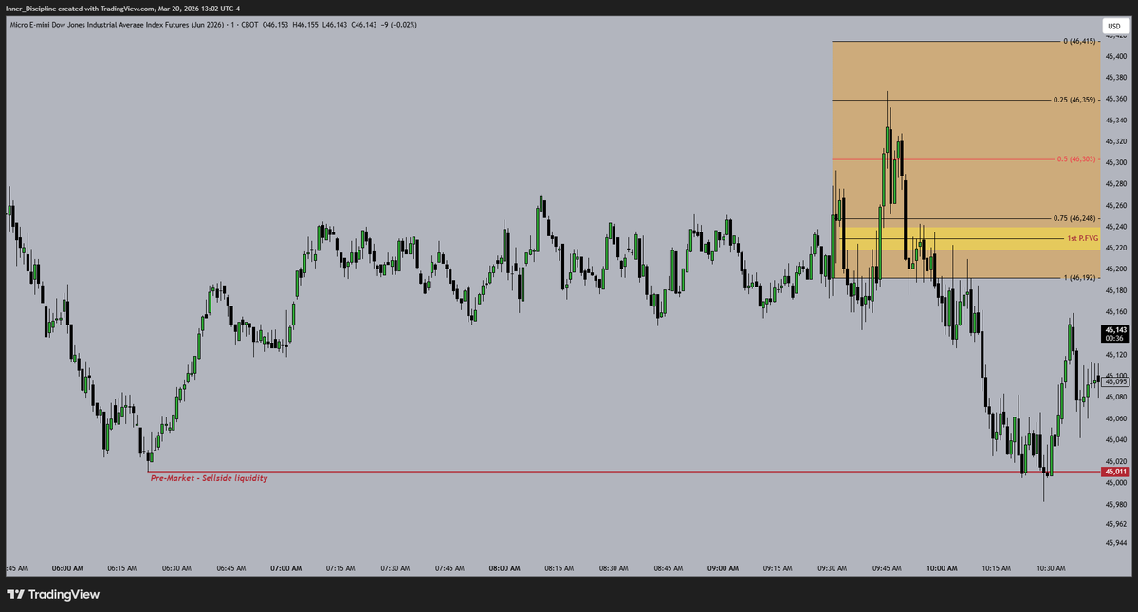Click the 00:36 candle countdown timer

point(1115,340)
